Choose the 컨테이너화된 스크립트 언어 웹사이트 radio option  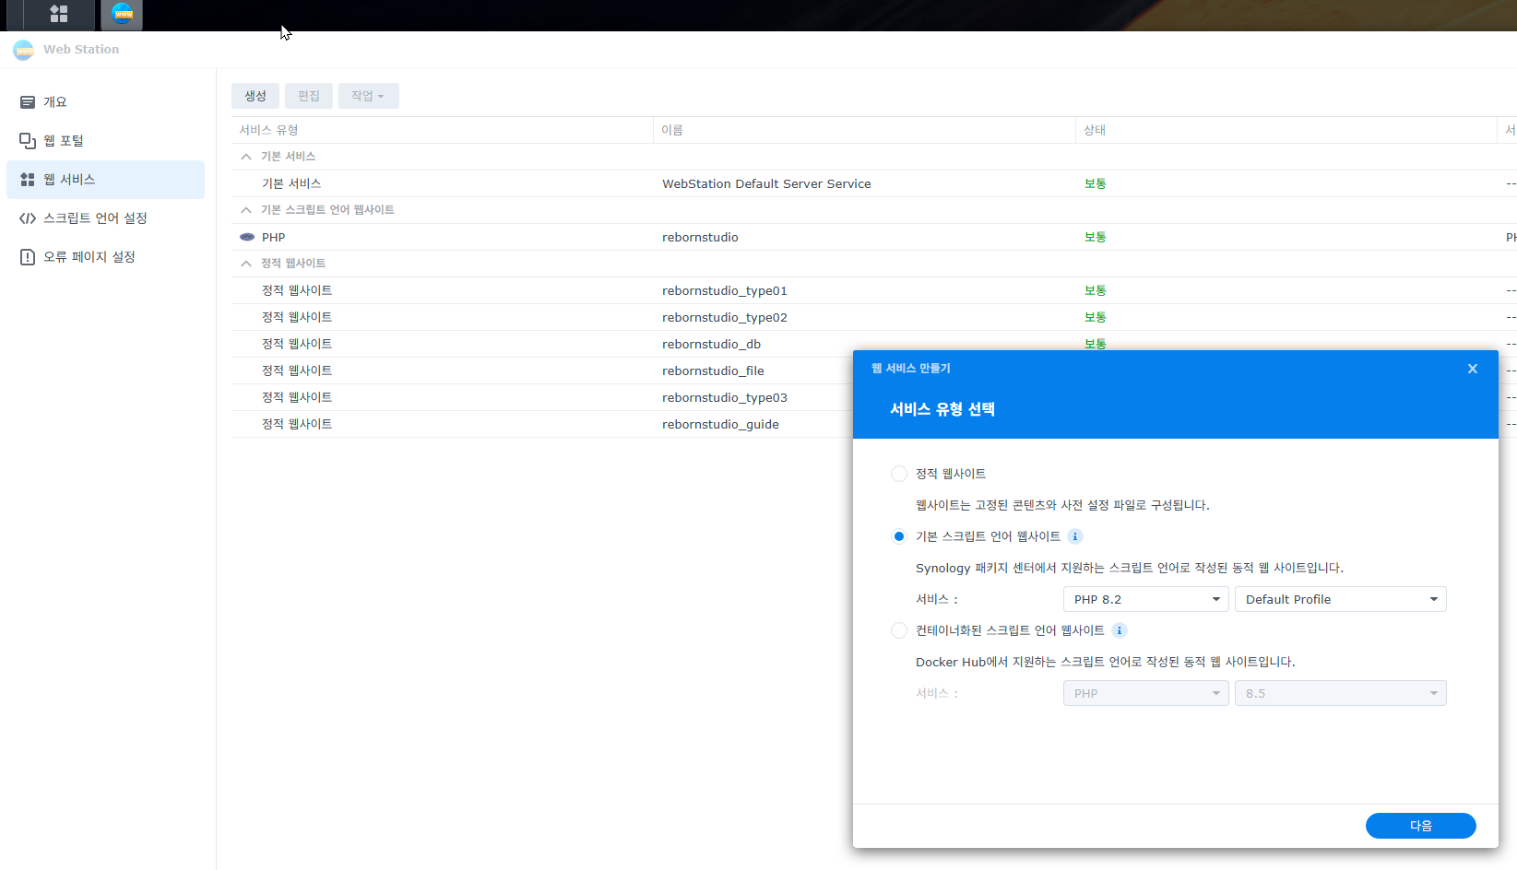899,630
